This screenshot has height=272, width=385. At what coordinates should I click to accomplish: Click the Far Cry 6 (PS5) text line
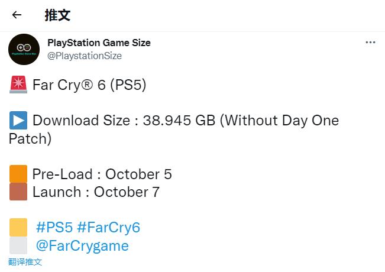pyautogui.click(x=89, y=85)
